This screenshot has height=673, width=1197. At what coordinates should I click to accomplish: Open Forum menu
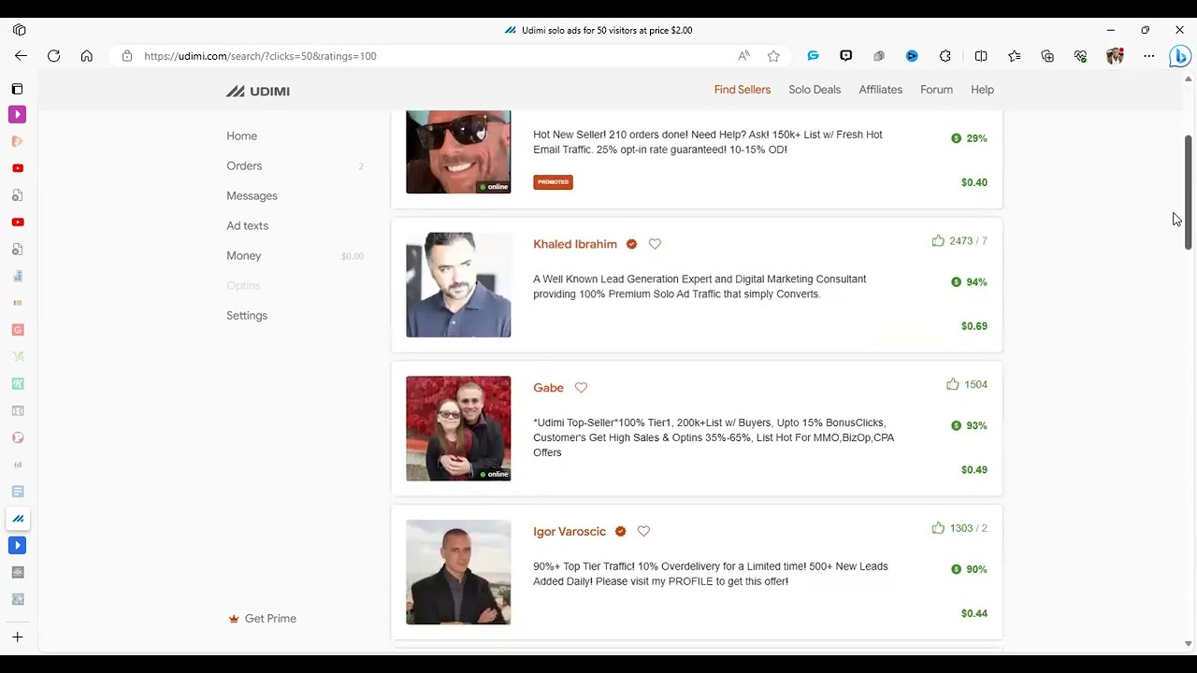coord(936,90)
